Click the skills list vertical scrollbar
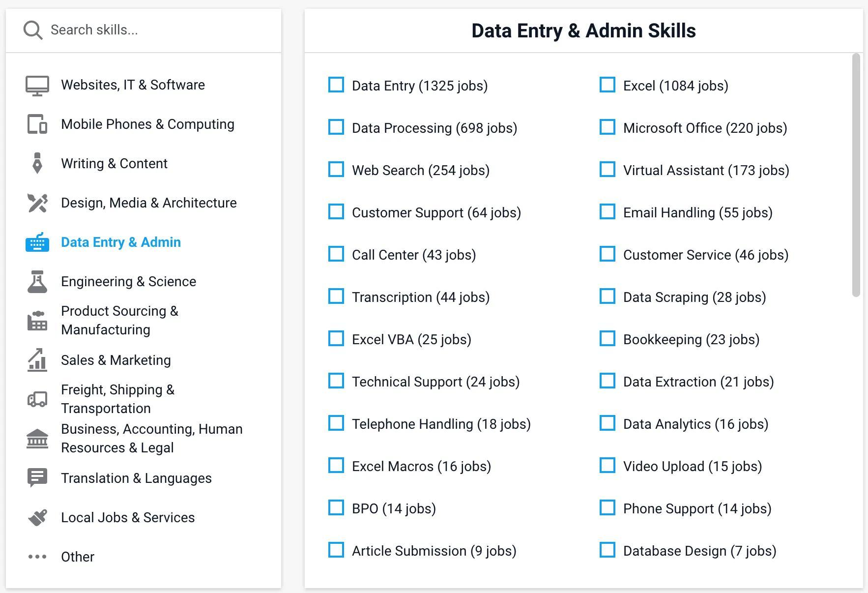The image size is (868, 593). (856, 175)
